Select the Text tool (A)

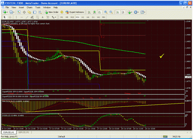[x=43, y=17]
